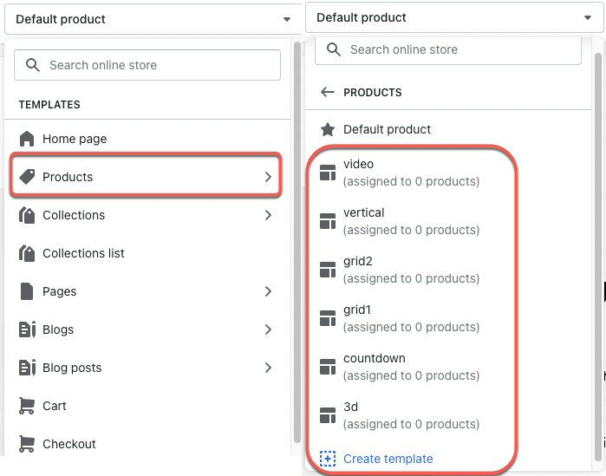Click the video template layout icon

(x=328, y=173)
